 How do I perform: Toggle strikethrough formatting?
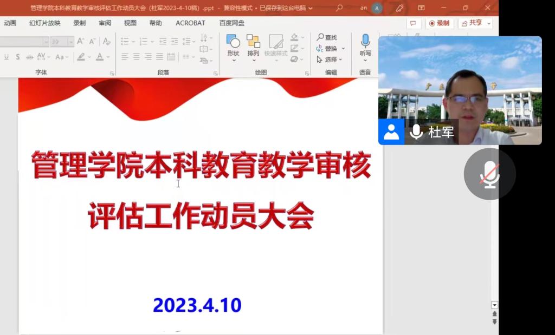pyautogui.click(x=29, y=57)
